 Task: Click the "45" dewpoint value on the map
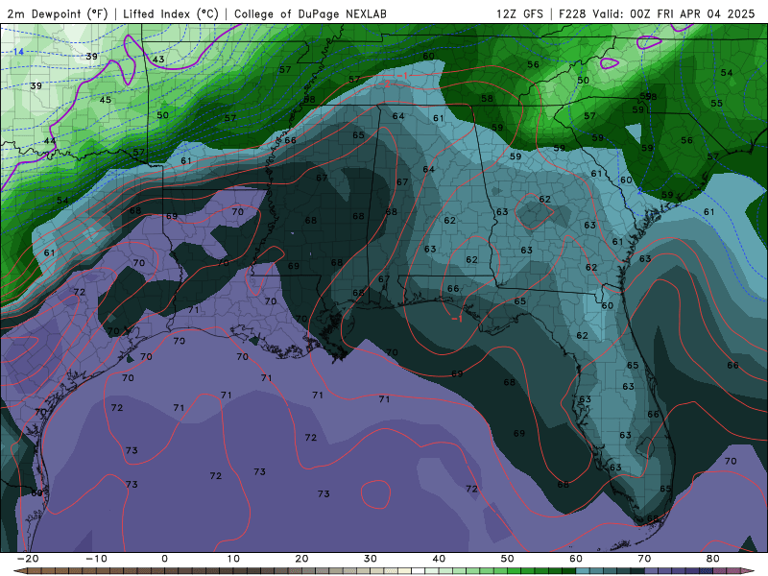(106, 100)
